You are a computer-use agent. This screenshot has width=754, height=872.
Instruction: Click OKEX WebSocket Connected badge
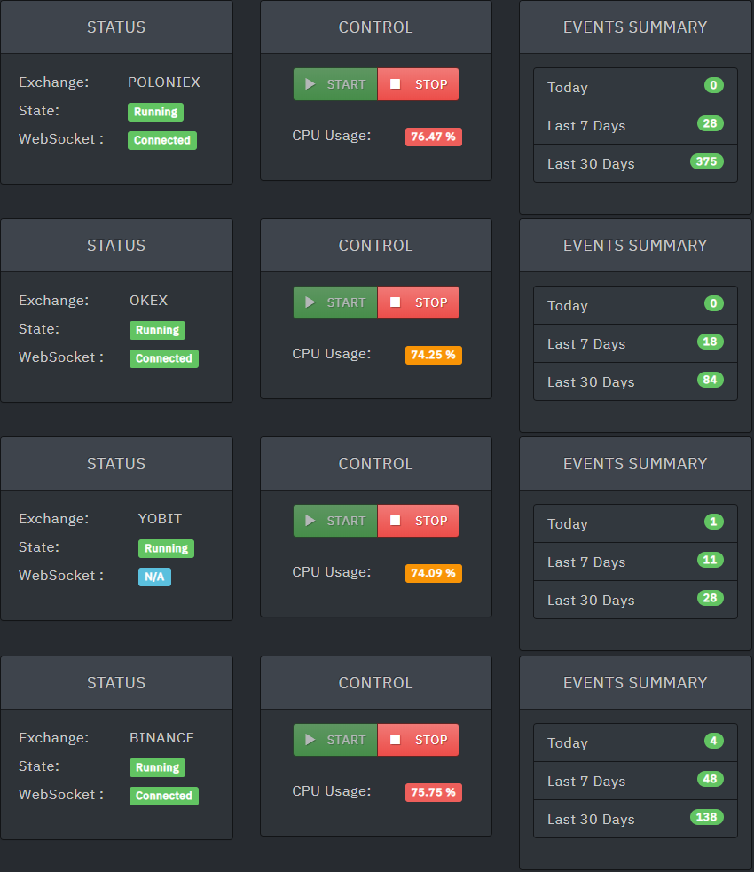pyautogui.click(x=164, y=358)
